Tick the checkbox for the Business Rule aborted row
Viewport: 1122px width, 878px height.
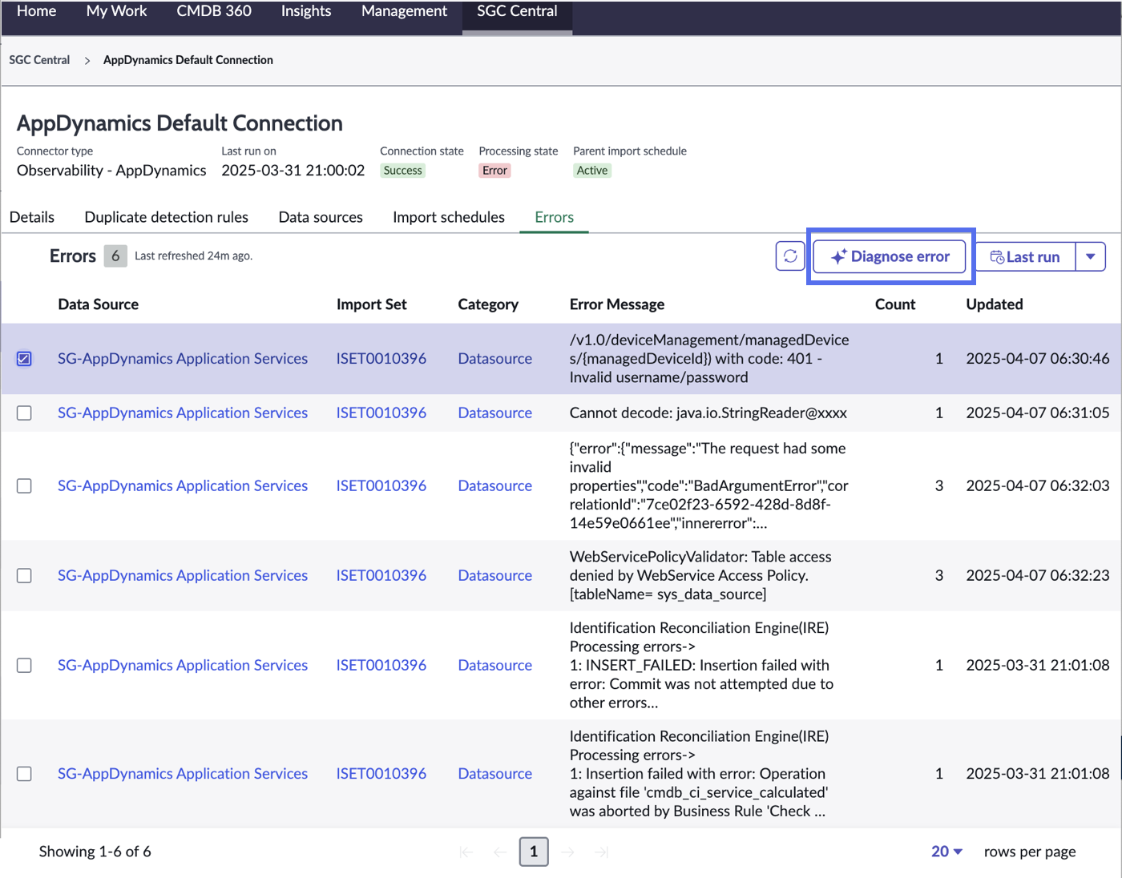pyautogui.click(x=24, y=774)
